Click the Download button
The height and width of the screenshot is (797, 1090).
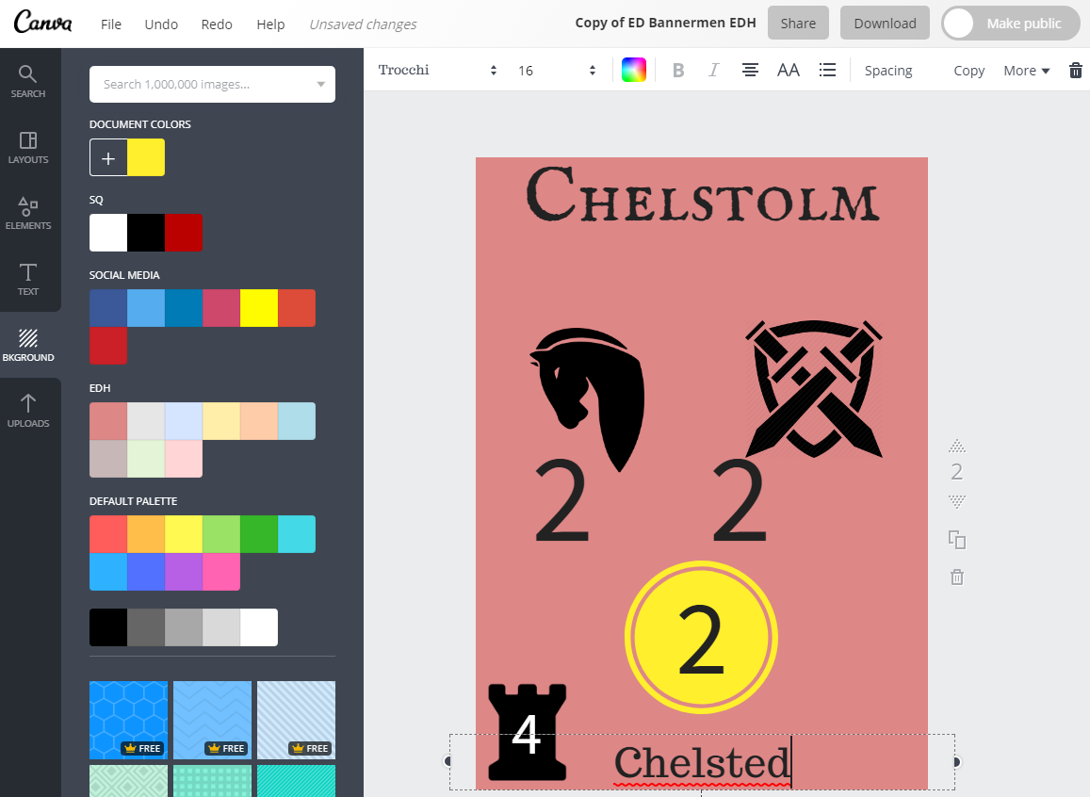point(885,24)
